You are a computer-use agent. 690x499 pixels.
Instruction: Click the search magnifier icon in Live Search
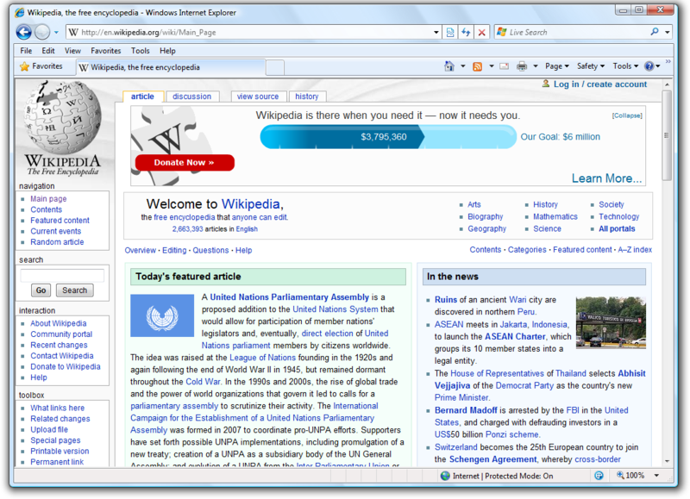[x=655, y=32]
